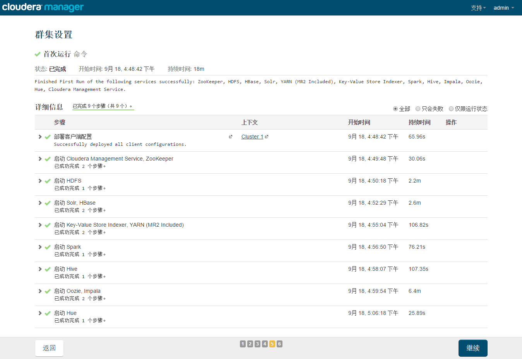Image resolution: width=522 pixels, height=359 pixels.
Task: Go to wizard page 4
Action: 265,344
